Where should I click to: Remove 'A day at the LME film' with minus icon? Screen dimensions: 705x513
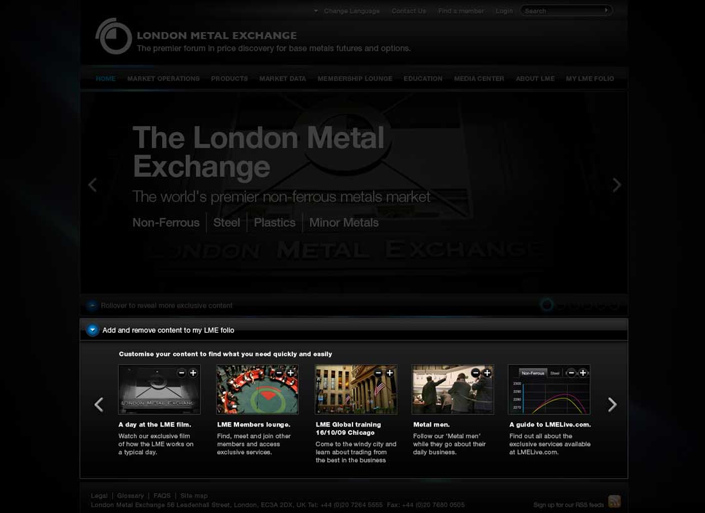(181, 373)
